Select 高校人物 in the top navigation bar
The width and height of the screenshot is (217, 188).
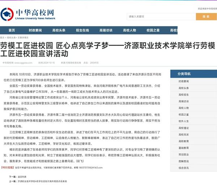[129, 30]
